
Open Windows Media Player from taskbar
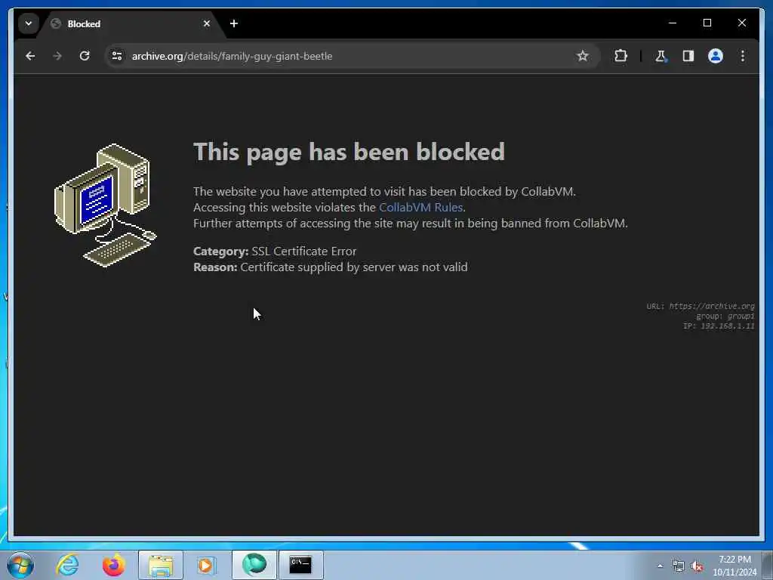point(206,565)
